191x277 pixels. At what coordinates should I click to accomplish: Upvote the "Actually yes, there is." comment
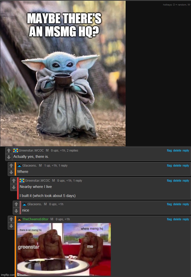coord(9,151)
